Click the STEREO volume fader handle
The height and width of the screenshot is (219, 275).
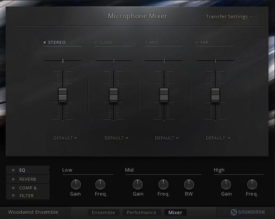[x=63, y=95]
